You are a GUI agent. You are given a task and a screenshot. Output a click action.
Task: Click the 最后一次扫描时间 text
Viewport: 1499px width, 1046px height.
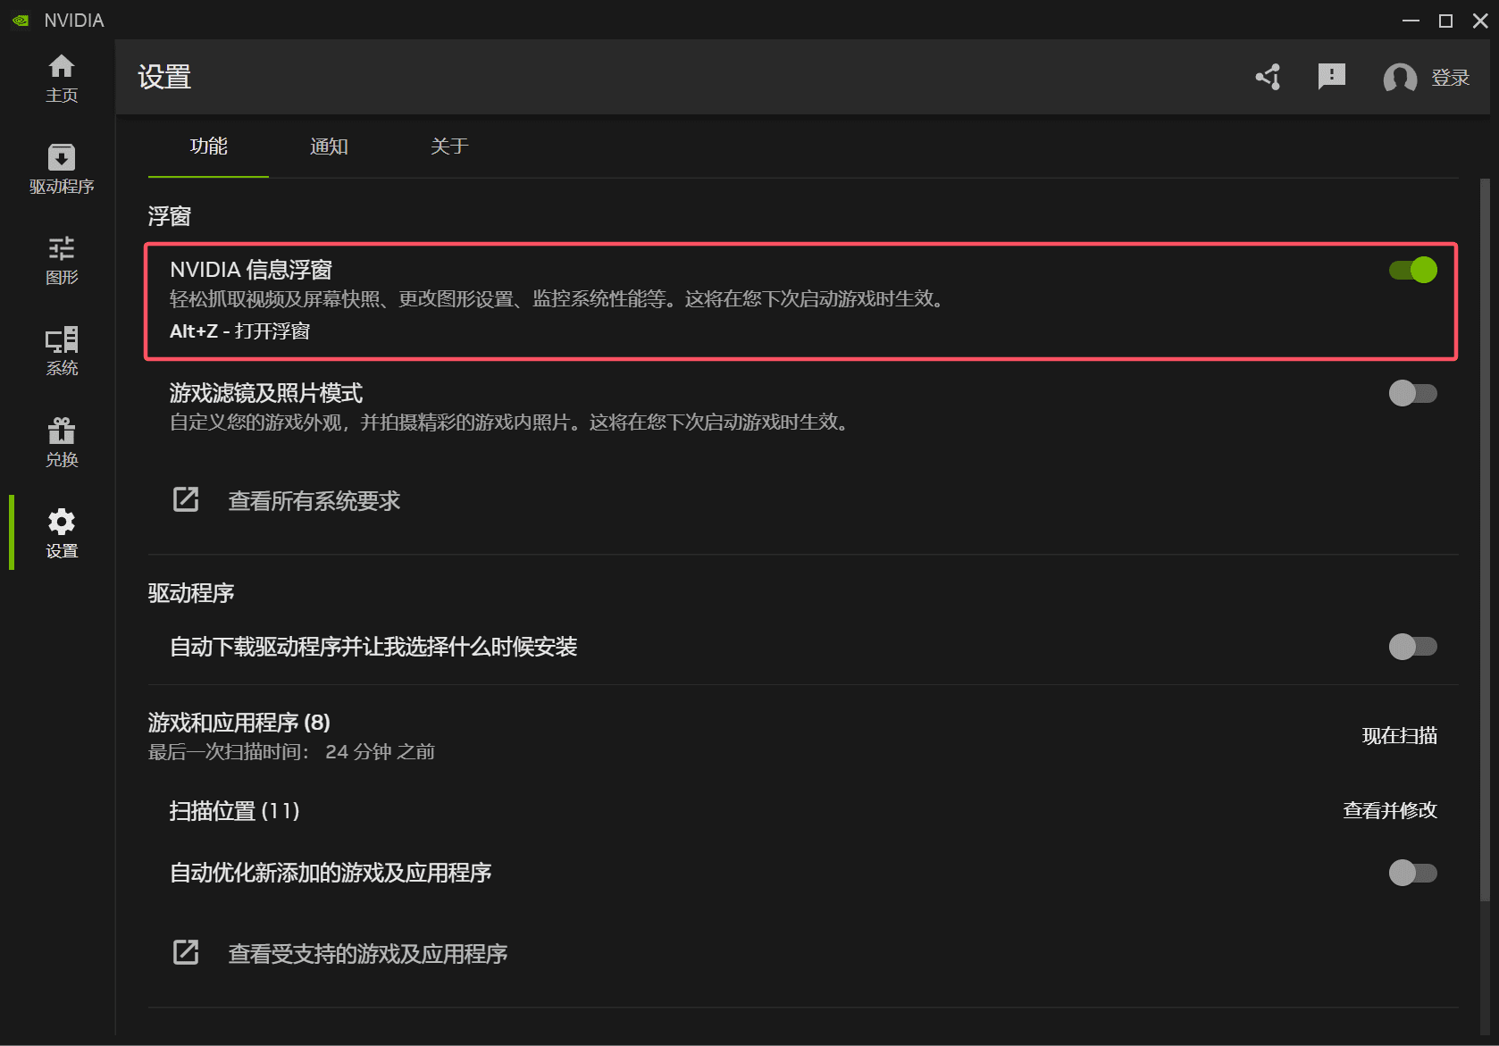point(291,752)
